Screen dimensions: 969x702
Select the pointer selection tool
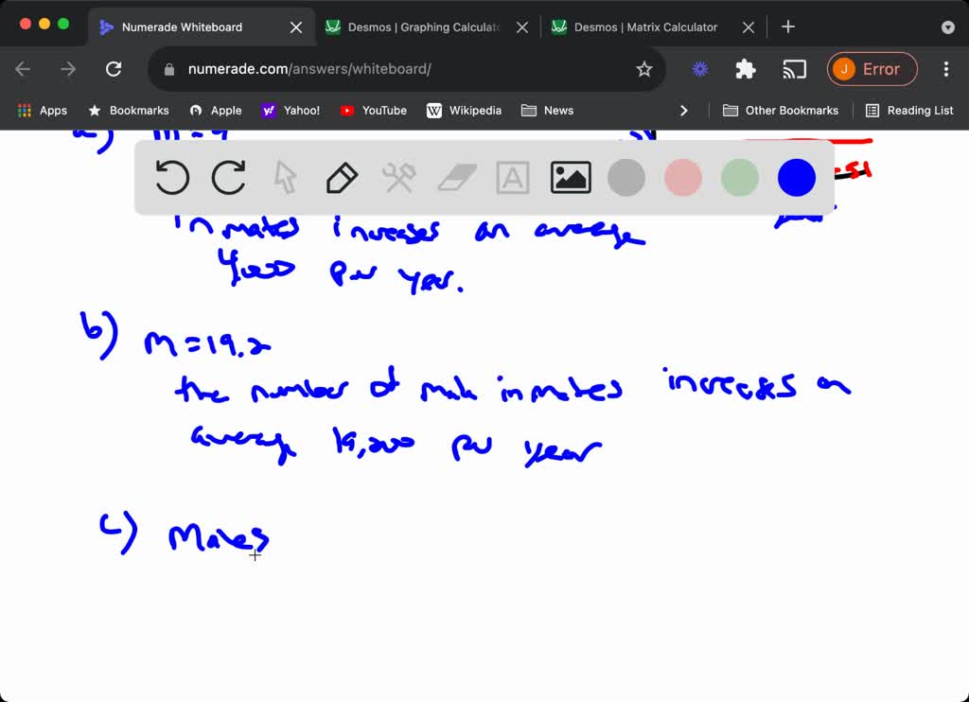285,178
